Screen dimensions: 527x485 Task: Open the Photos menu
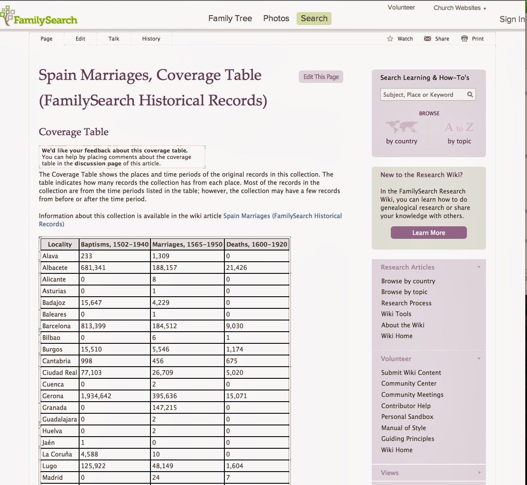[x=276, y=19]
